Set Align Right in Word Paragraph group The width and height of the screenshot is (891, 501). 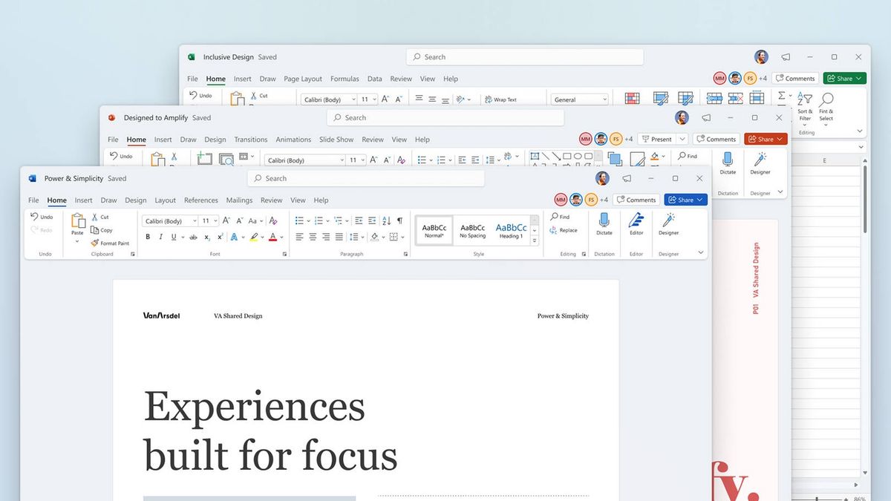[326, 237]
